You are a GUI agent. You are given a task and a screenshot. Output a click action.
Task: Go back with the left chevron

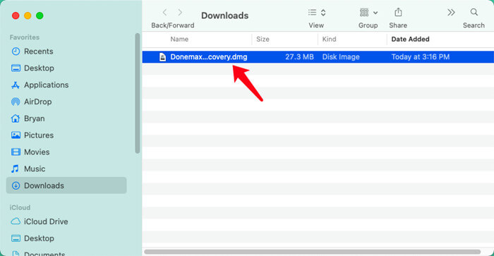pyautogui.click(x=164, y=13)
